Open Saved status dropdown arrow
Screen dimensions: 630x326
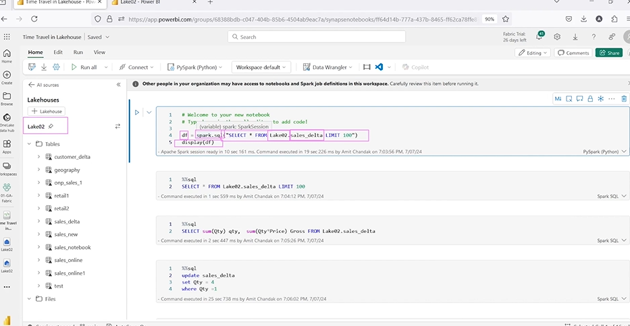pyautogui.click(x=107, y=37)
